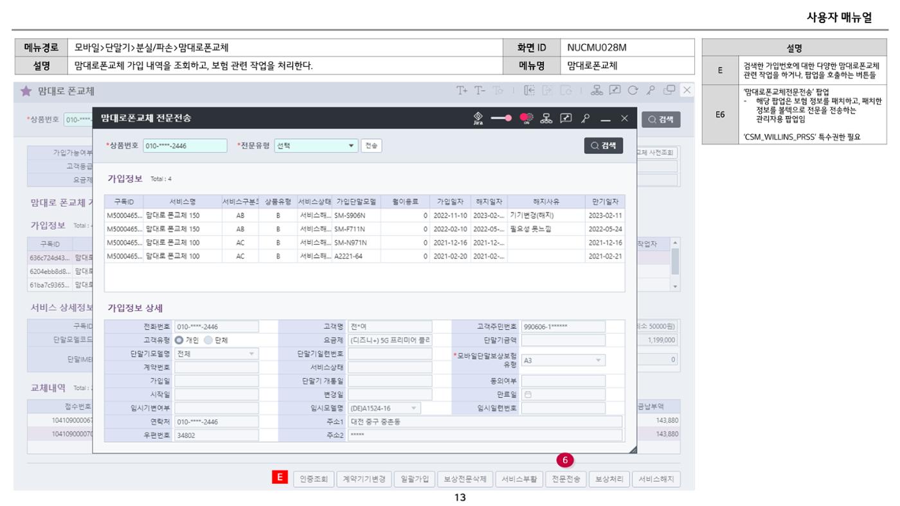
Task: Select the 단체 radio button
Action: click(207, 340)
